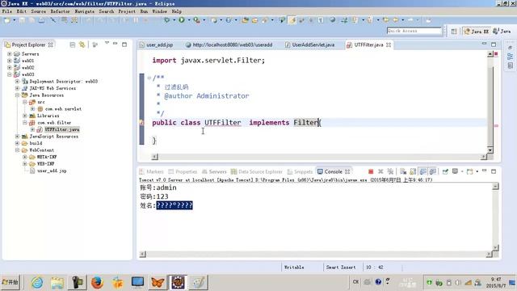Minimize the Project Explorer panel
This screenshot has width=517, height=291.
pos(115,44)
